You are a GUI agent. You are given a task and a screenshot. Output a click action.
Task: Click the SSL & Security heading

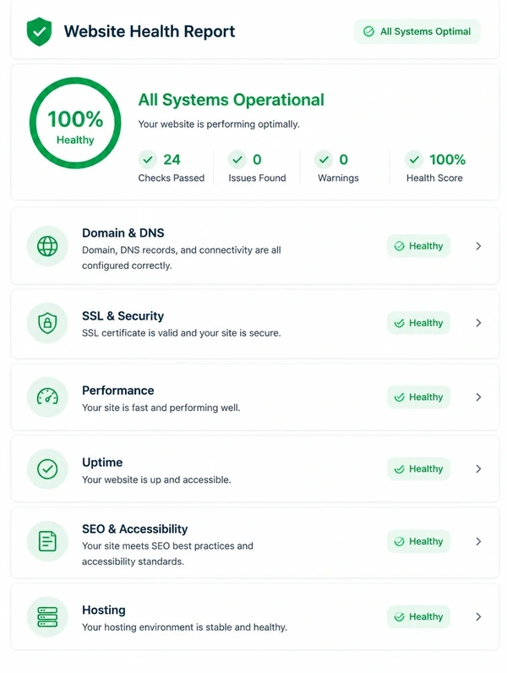coord(123,316)
